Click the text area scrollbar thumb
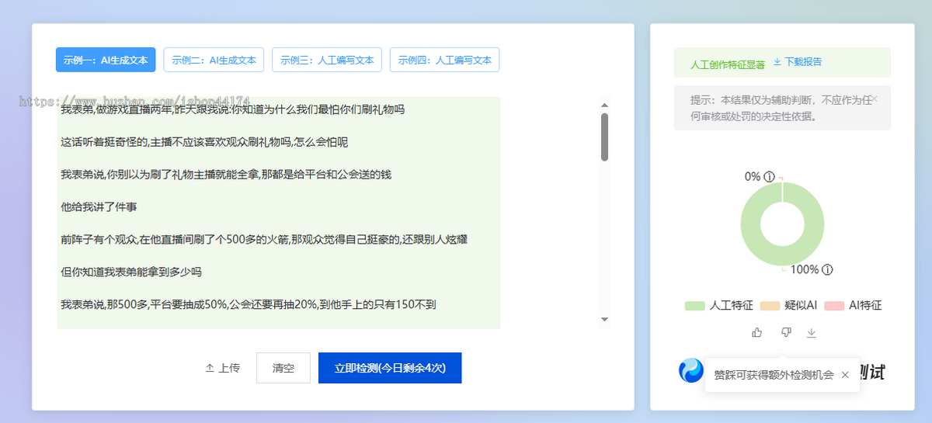 (x=604, y=137)
